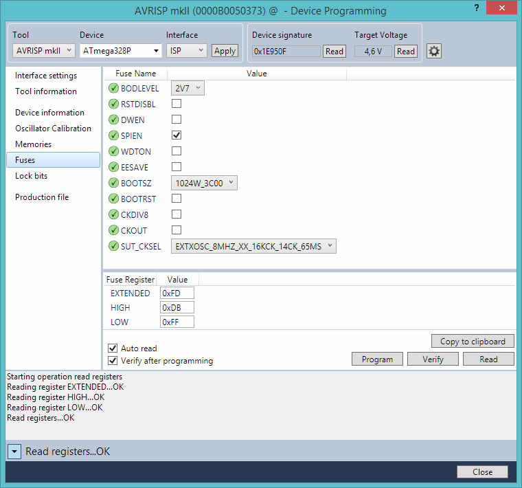Click the target voltage field 4,6 V
This screenshot has height=488, width=522.
373,52
